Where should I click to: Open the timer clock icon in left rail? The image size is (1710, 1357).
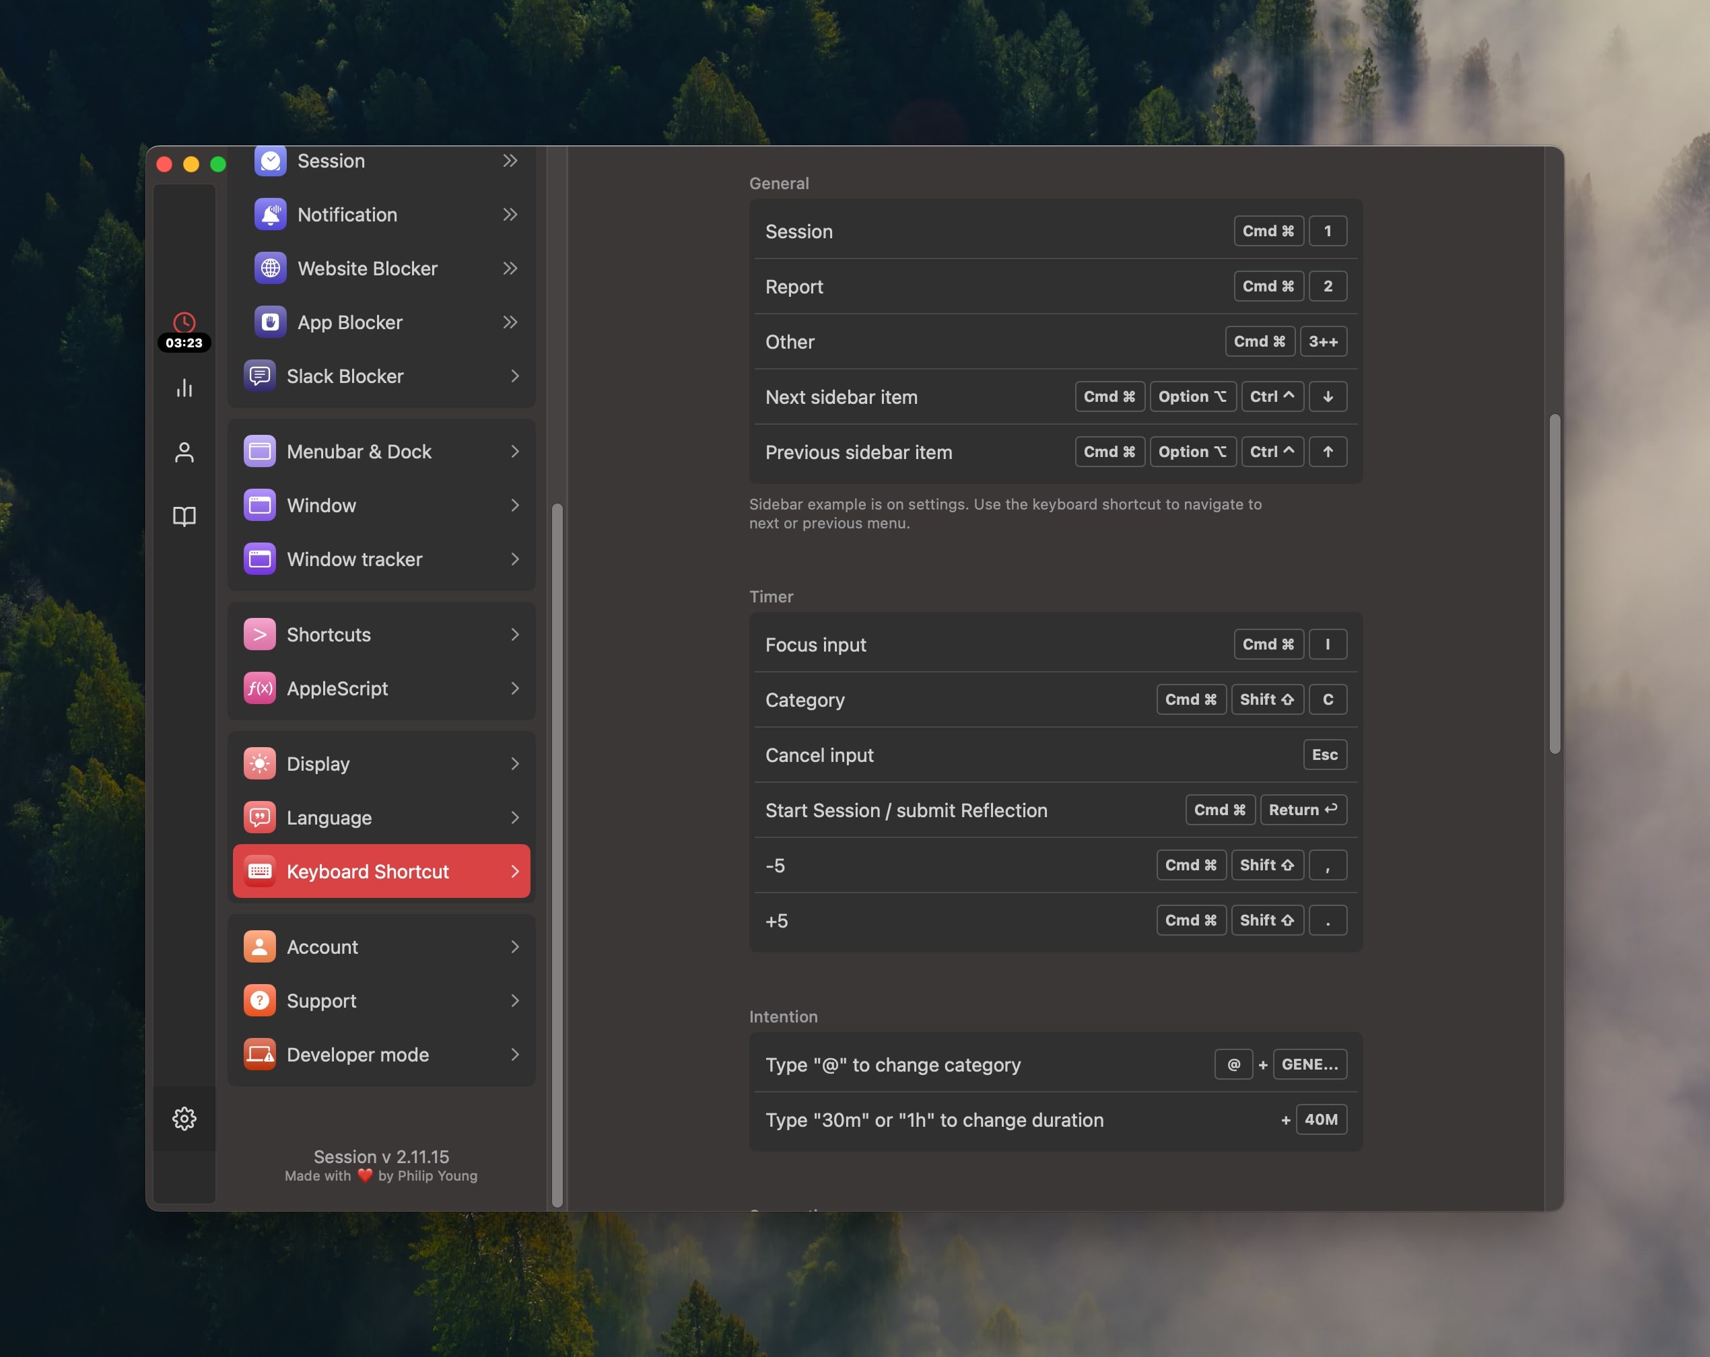pyautogui.click(x=184, y=322)
